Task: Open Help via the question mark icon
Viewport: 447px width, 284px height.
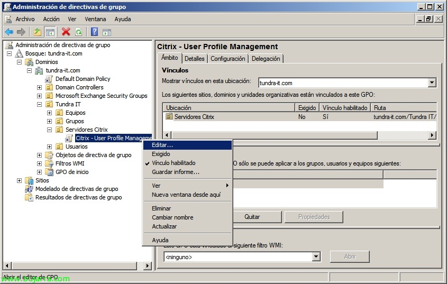Action: point(94,32)
